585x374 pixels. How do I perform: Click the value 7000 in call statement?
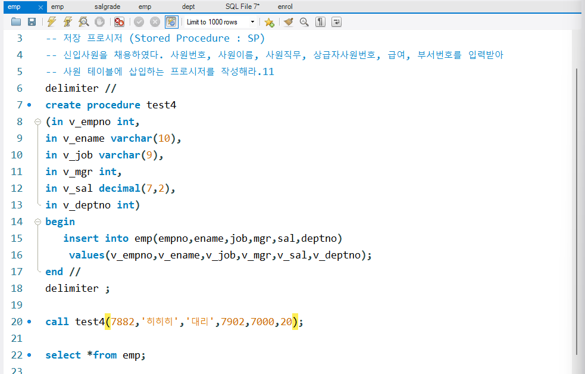coord(262,322)
